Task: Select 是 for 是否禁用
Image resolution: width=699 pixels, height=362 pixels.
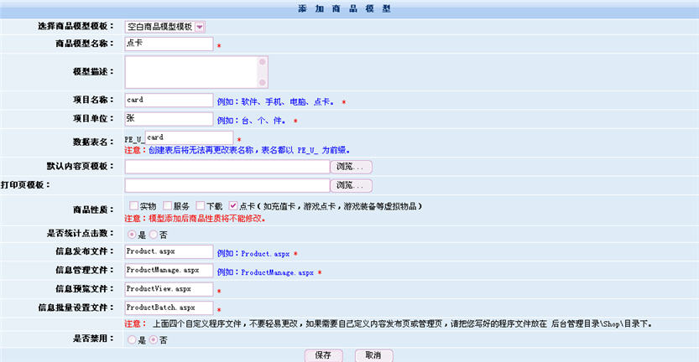Action: click(x=131, y=339)
